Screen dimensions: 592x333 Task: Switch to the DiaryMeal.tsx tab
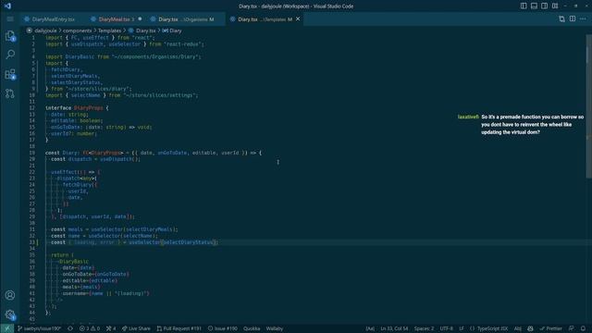[x=117, y=19]
